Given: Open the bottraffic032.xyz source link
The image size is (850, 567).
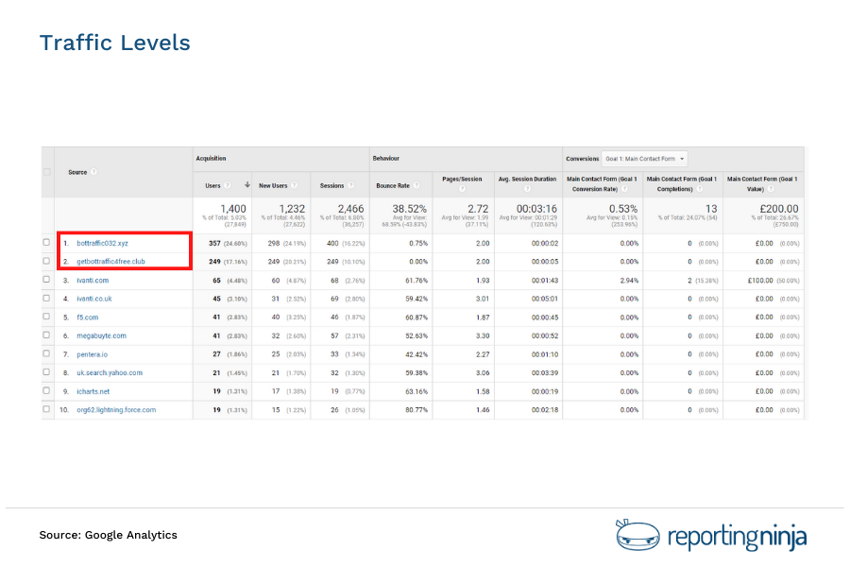Looking at the screenshot, I should (102, 243).
